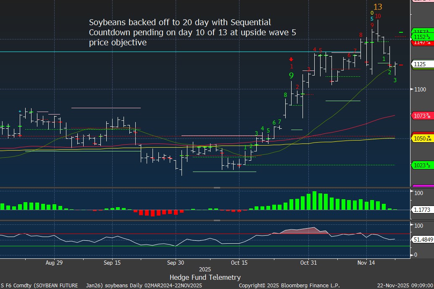The width and height of the screenshot is (434, 289).
Task: Click the yellow 1050 moving average tag
Action: 422,138
